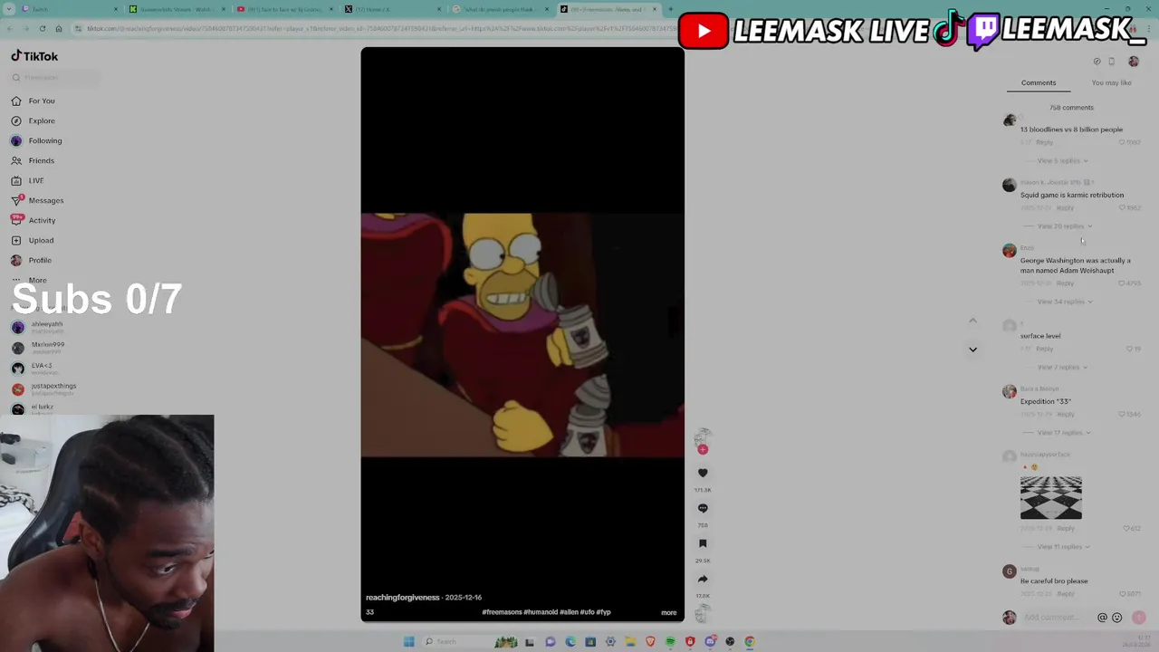
Task: Open Brave browser from the taskbar
Action: coord(650,641)
